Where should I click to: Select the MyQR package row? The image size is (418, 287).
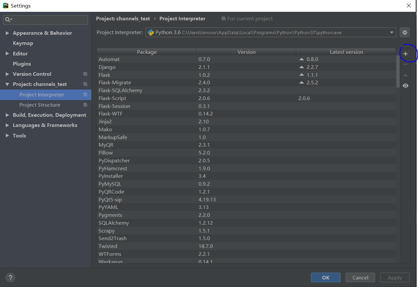246,145
